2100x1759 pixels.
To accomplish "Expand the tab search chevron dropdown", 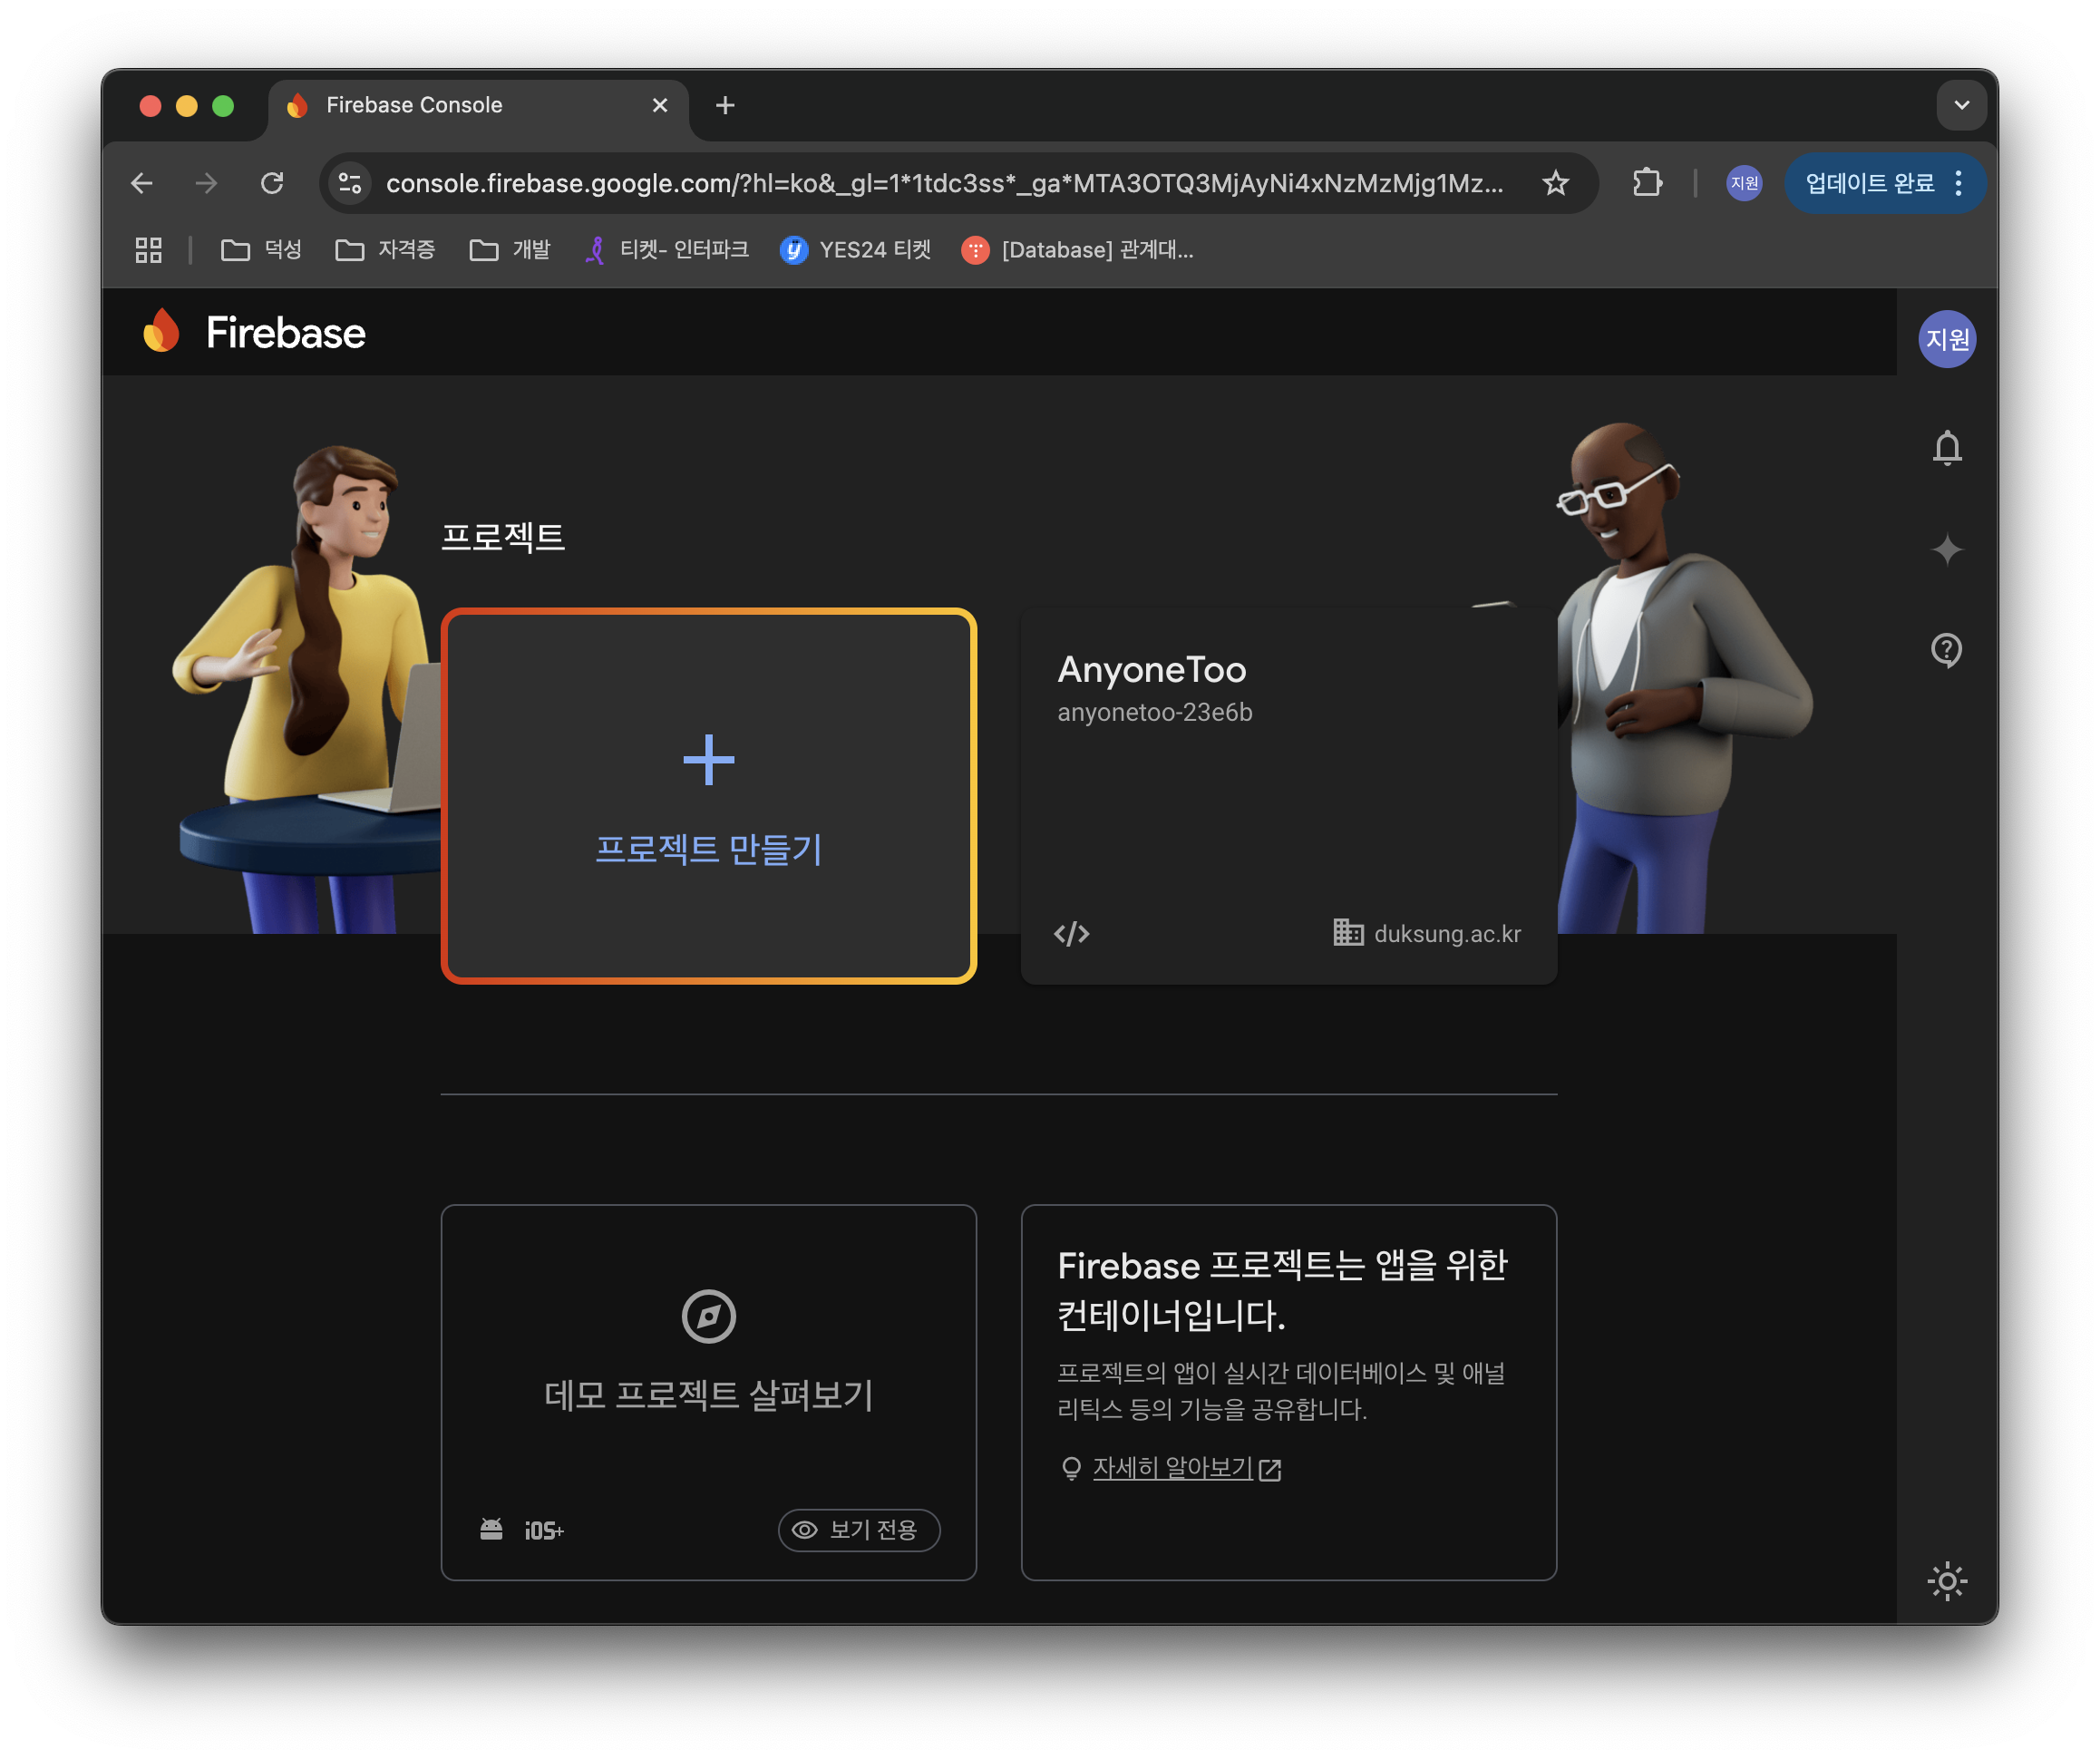I will [1961, 105].
